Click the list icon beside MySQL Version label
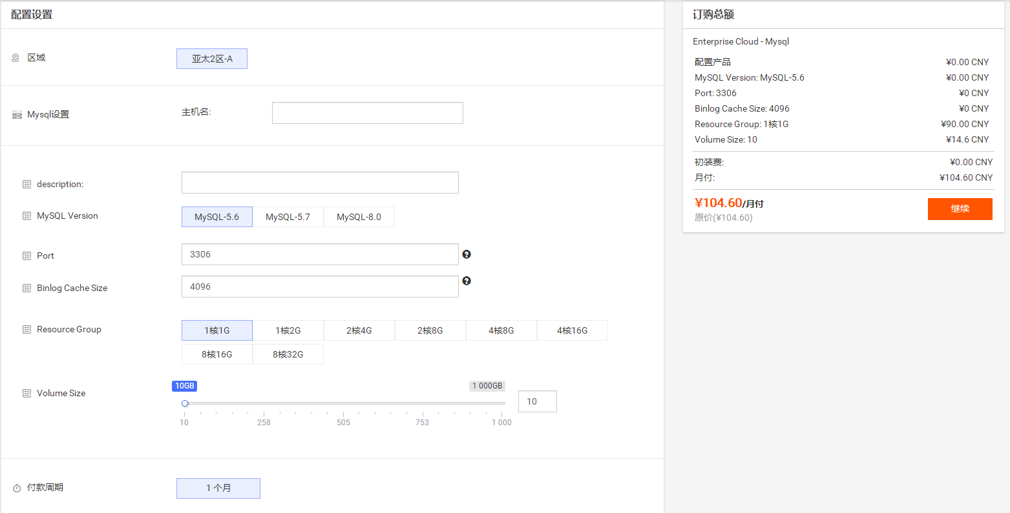Screen dimensions: 1010x513 click(x=26, y=216)
